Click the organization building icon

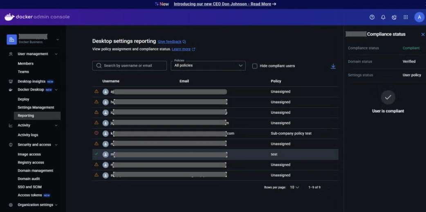click(12, 40)
